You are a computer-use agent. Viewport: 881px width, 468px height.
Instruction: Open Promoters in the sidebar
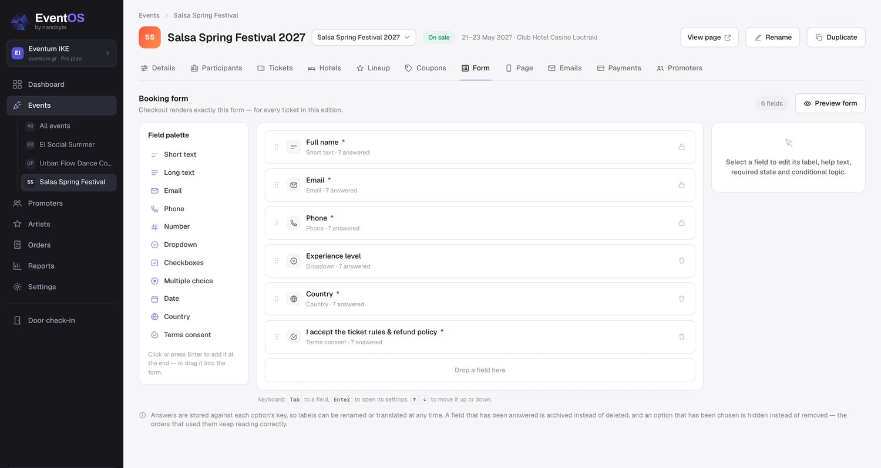click(x=62, y=204)
